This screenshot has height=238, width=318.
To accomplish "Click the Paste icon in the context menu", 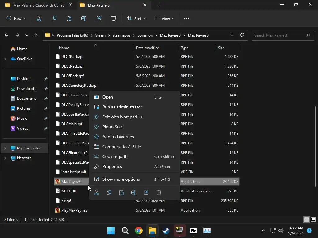I will click(121, 192).
